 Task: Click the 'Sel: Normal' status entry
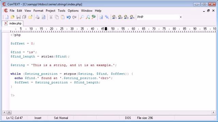61,118
